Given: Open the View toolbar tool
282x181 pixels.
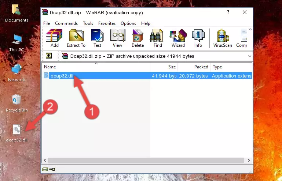Looking at the screenshot, I should tap(118, 38).
